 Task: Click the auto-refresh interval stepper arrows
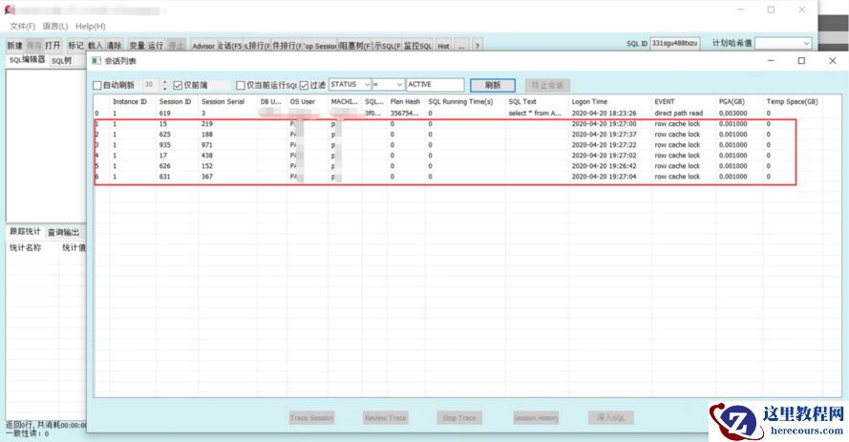165,85
